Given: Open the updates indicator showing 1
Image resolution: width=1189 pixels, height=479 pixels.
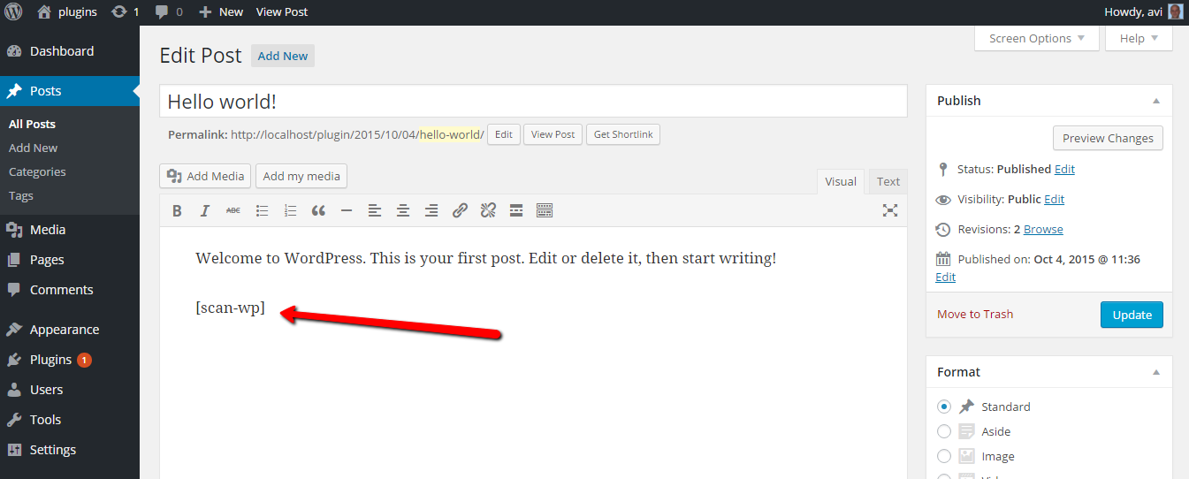Looking at the screenshot, I should point(125,12).
